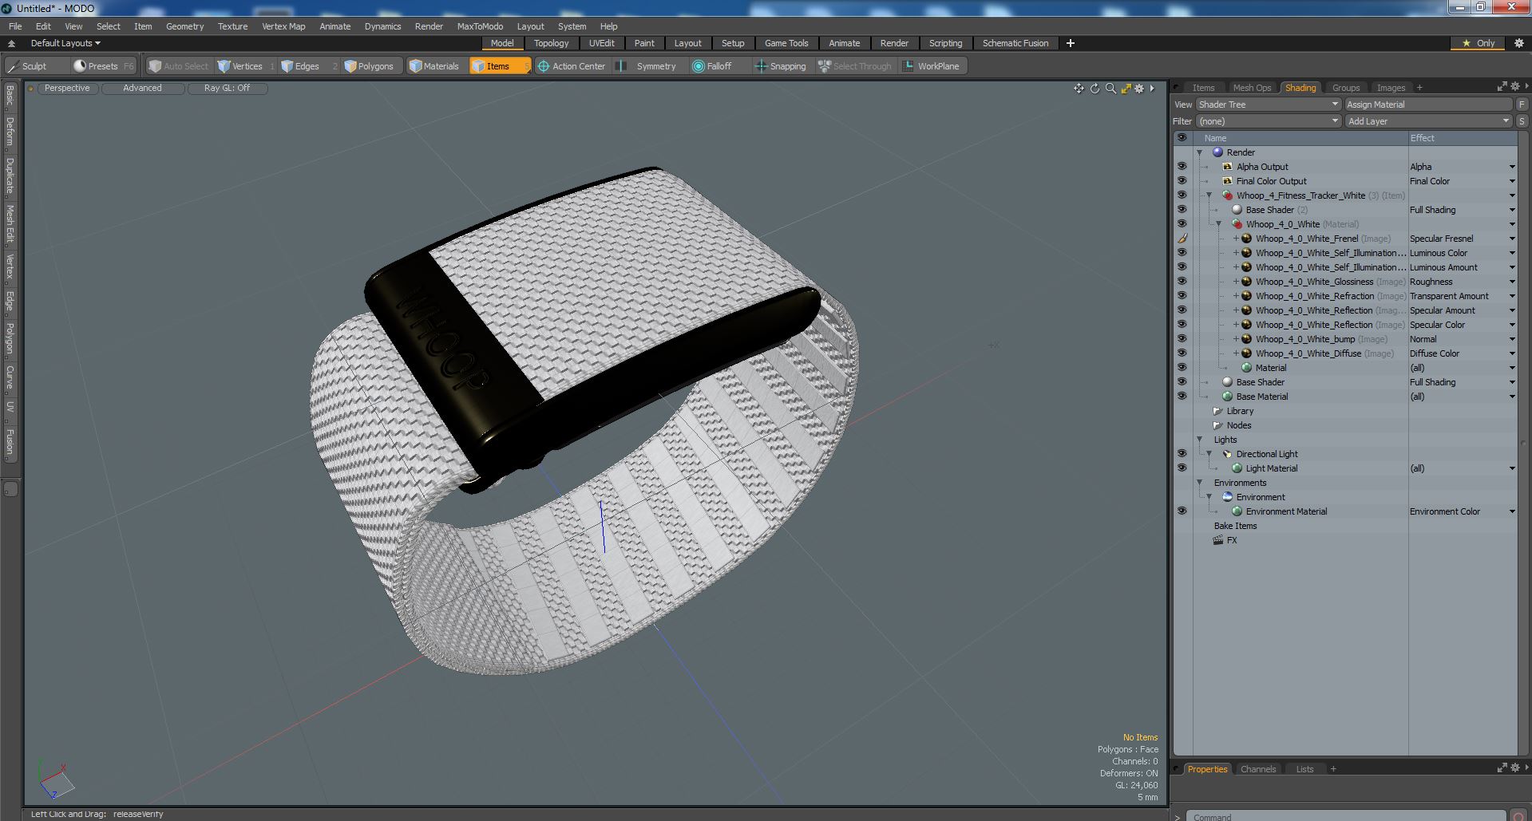Click the Effect column header
Viewport: 1532px width, 821px height.
pyautogui.click(x=1462, y=138)
